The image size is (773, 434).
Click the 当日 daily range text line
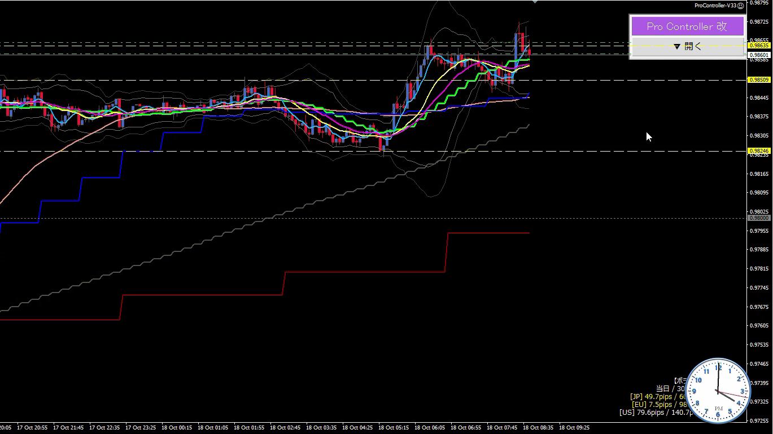pyautogui.click(x=671, y=389)
